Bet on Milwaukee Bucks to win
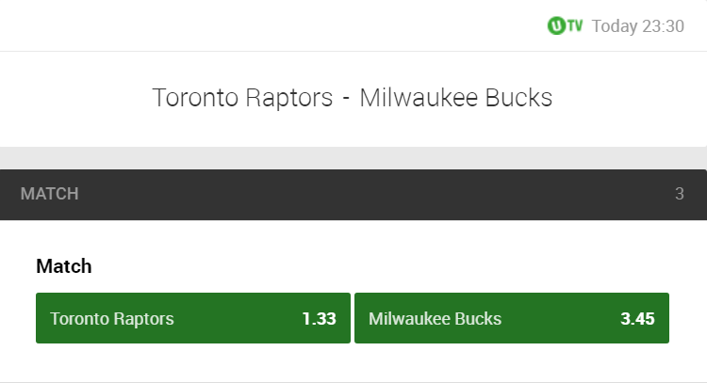The width and height of the screenshot is (707, 383). (x=511, y=318)
